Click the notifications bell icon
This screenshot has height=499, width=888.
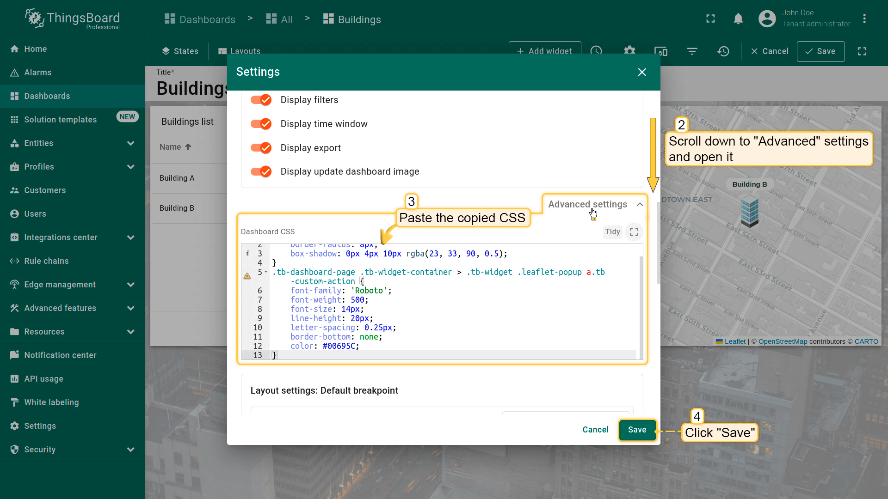coord(738,18)
